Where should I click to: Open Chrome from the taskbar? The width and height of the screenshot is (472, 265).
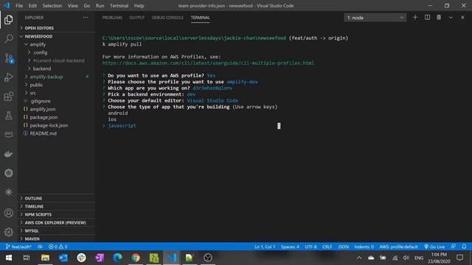click(x=136, y=258)
